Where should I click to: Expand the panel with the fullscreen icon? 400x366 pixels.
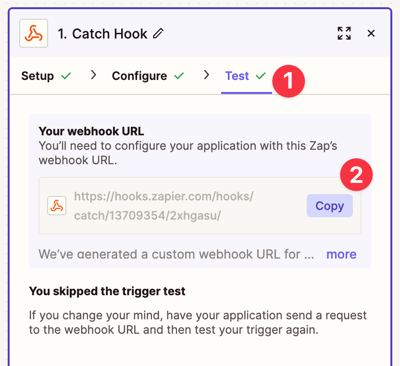[344, 33]
